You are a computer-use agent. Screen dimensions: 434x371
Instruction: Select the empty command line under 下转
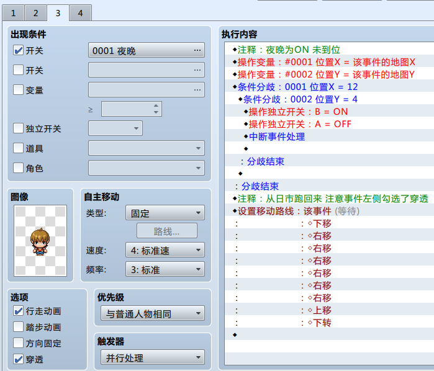pos(329,335)
